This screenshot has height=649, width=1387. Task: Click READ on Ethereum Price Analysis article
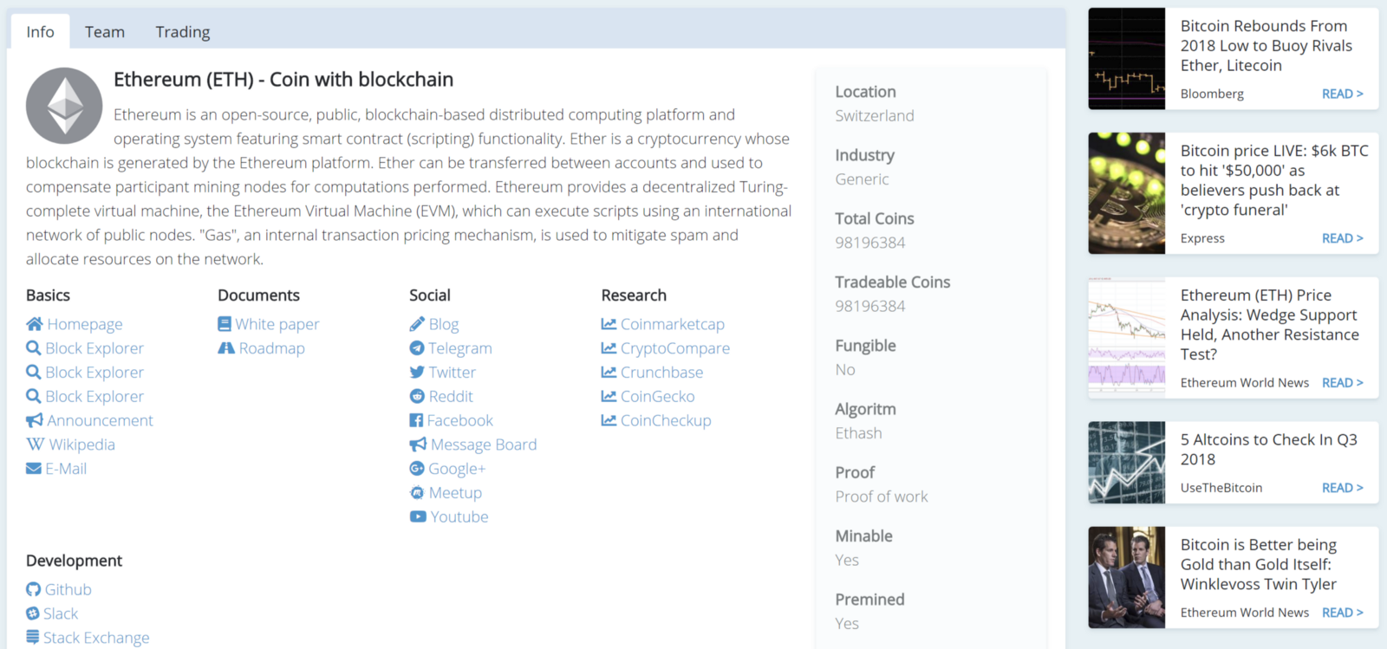pos(1342,383)
